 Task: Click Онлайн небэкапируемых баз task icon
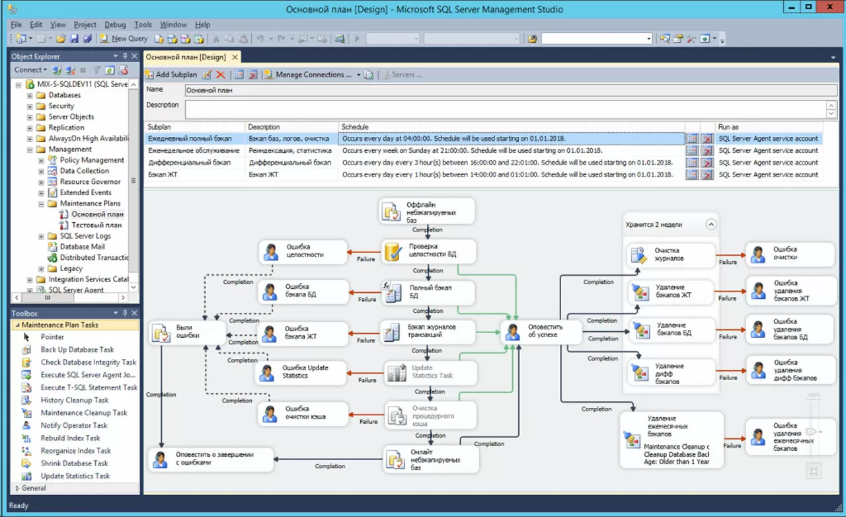click(x=395, y=459)
